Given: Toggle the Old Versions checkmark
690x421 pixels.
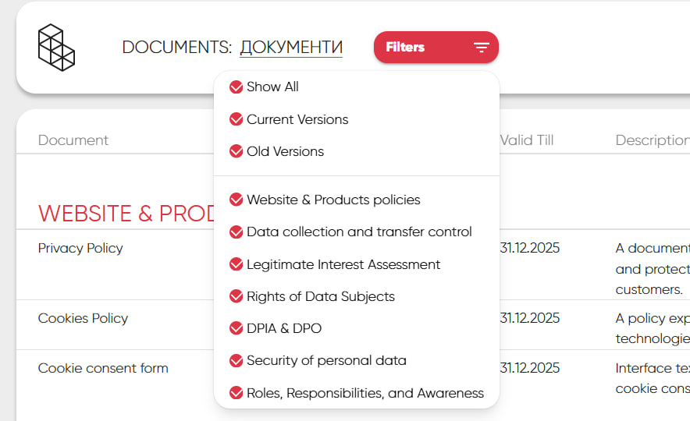Looking at the screenshot, I should point(237,151).
